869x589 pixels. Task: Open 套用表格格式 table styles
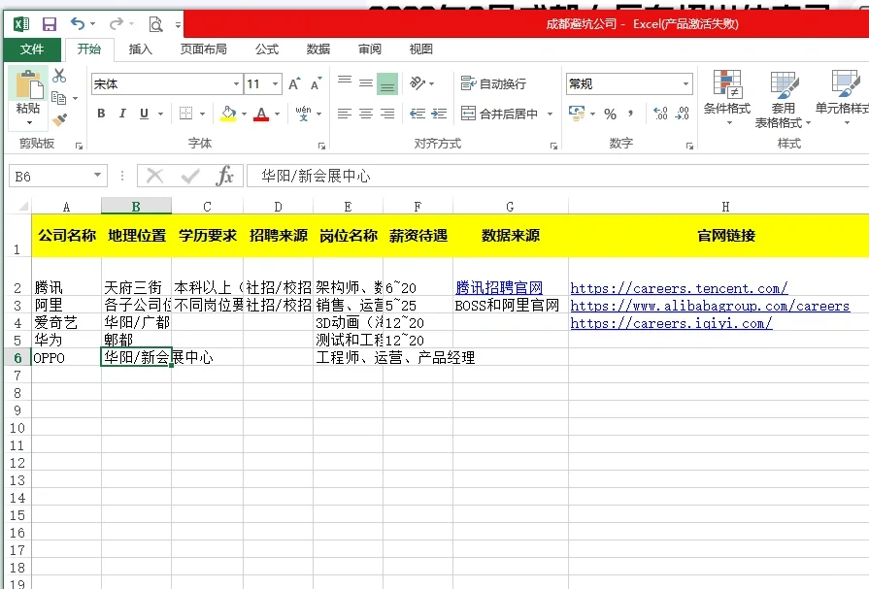[783, 99]
